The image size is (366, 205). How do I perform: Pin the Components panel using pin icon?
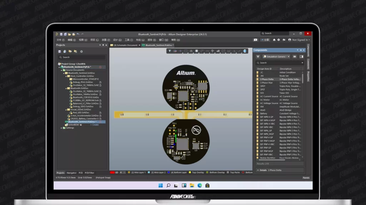click(301, 50)
